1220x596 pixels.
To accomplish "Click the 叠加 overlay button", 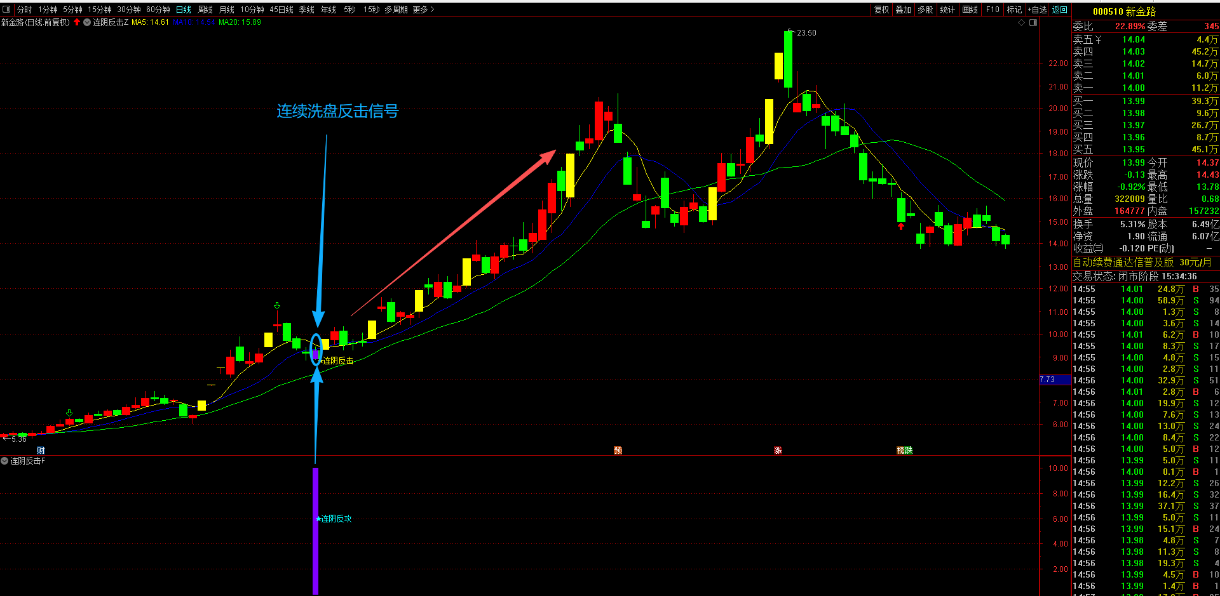I will (x=904, y=10).
